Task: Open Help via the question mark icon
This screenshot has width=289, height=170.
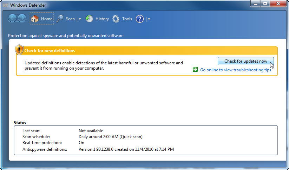Action: [140, 19]
